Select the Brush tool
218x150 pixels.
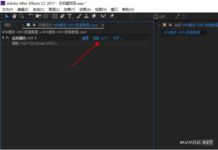(79, 16)
